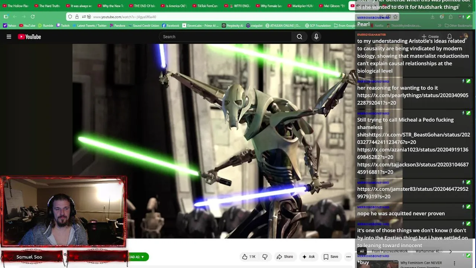Go to the YouTube home logo
This screenshot has height=268, width=476.
click(29, 37)
